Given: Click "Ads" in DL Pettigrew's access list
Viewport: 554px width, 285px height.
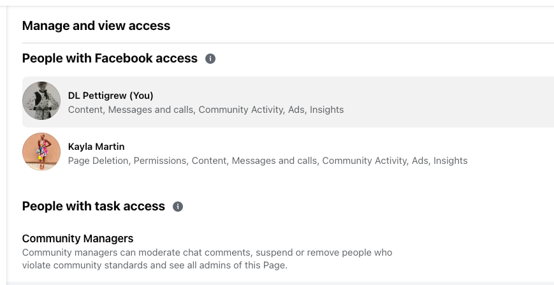Looking at the screenshot, I should pyautogui.click(x=296, y=110).
